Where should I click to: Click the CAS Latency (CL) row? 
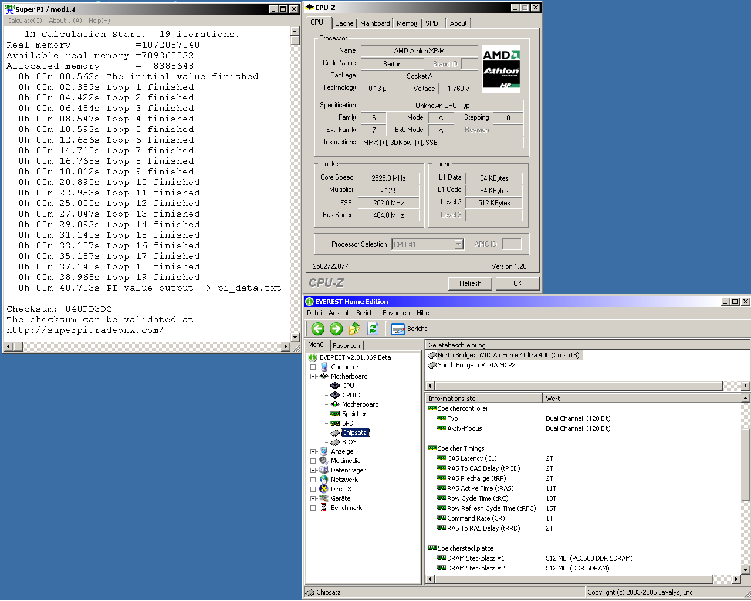[x=584, y=458]
